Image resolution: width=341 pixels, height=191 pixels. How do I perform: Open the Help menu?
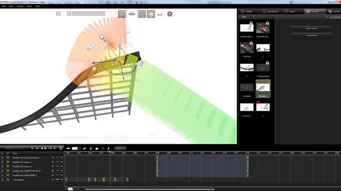point(37,6)
